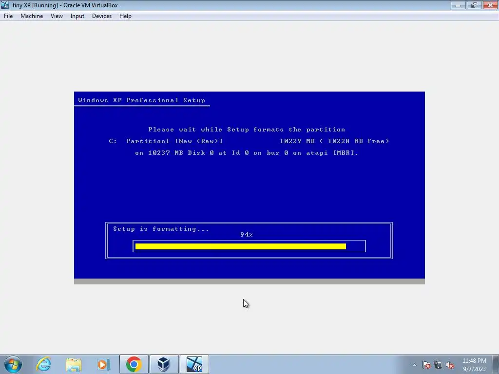Switch to the tiny XP VM taskbar button
Viewport: 499px width, 374px height.
pos(194,364)
